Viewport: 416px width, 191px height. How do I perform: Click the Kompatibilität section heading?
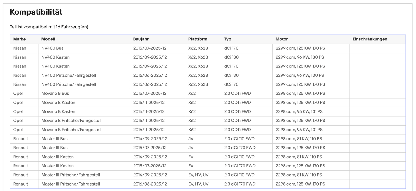36,12
